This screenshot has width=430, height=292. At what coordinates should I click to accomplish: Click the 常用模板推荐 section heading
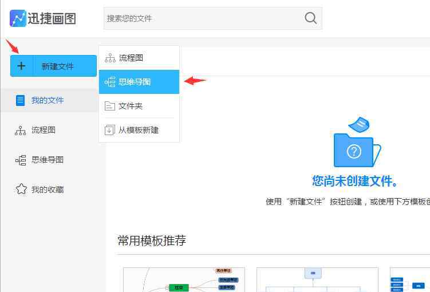[152, 240]
